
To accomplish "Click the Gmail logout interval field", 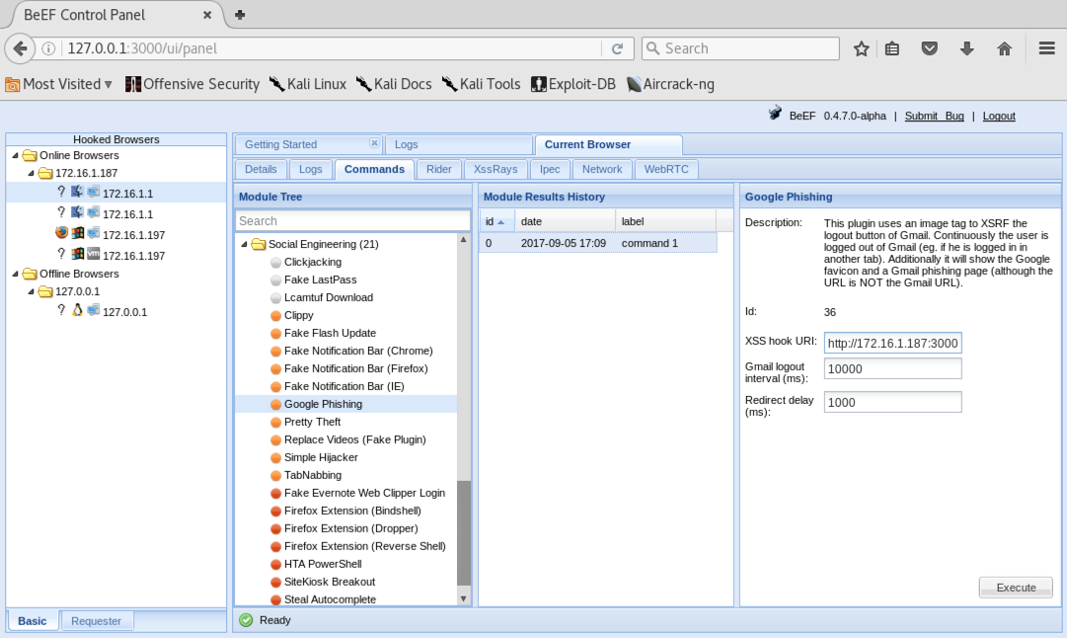I will coord(893,369).
